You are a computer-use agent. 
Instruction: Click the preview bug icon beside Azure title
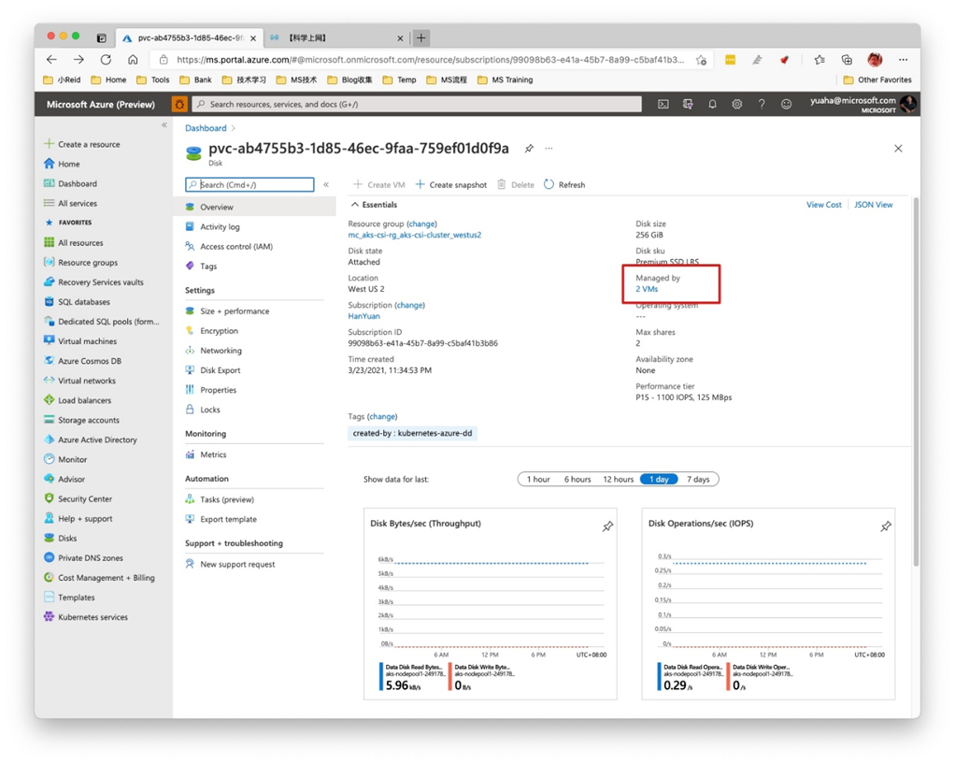pyautogui.click(x=179, y=104)
